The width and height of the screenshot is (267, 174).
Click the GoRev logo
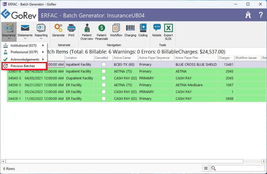(19, 15)
